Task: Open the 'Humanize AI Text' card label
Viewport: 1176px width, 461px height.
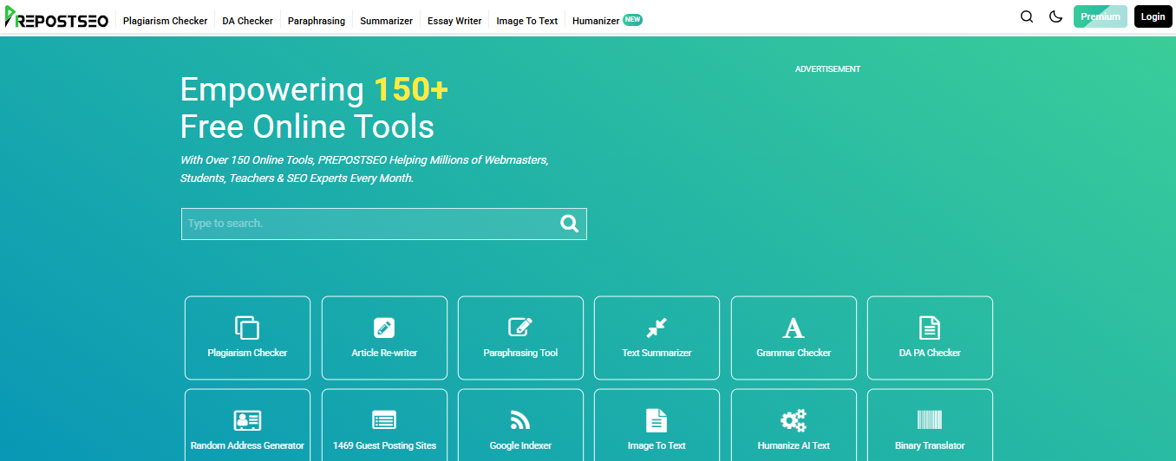Action: pyautogui.click(x=794, y=446)
